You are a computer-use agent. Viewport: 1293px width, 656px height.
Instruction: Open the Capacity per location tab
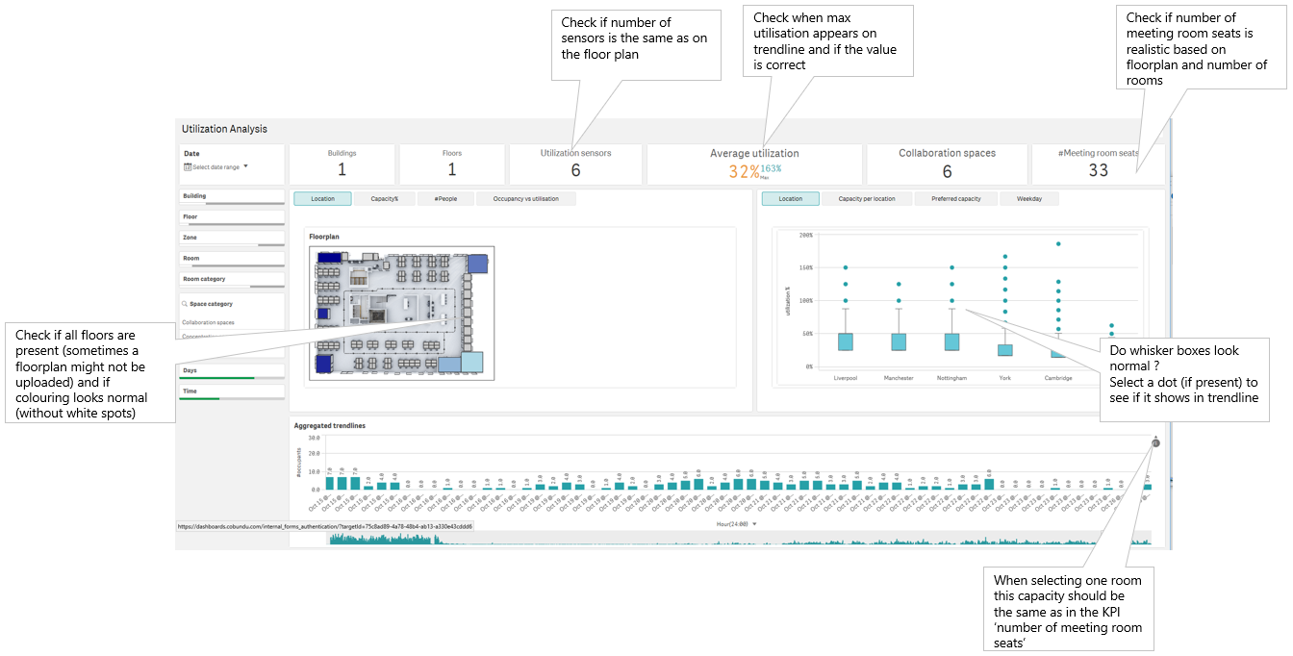click(x=866, y=199)
